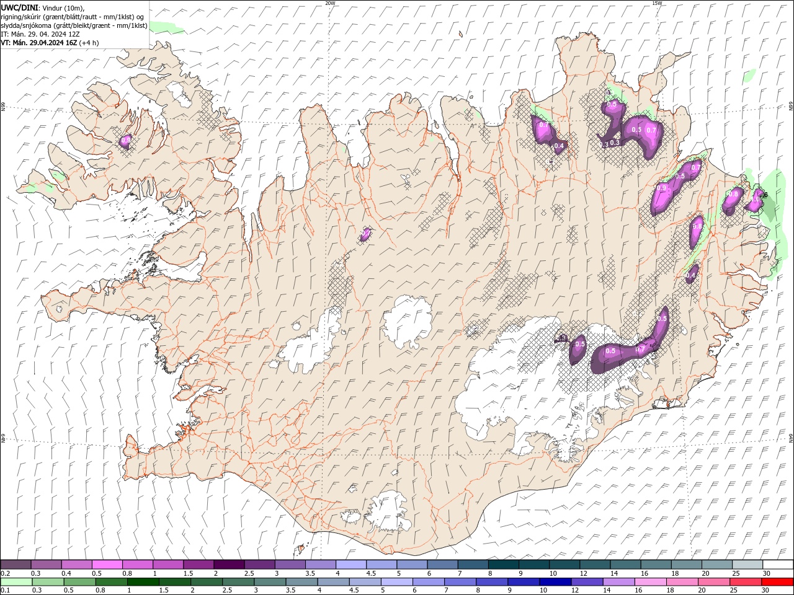This screenshot has height=595, width=794.
Task: Click bright red lower swatch after 30
Action: point(777,582)
